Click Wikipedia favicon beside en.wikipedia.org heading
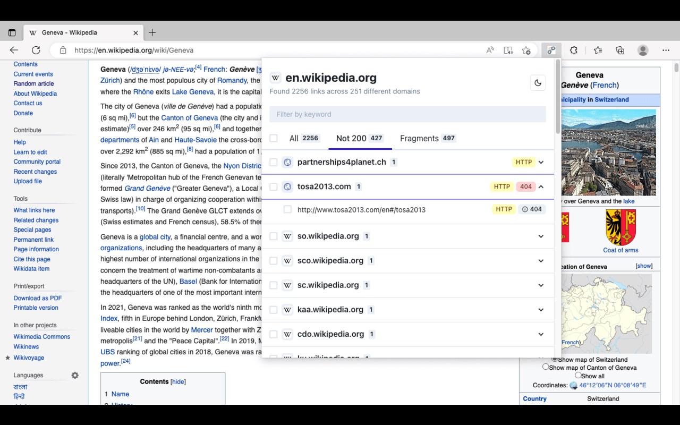680x425 pixels. [x=275, y=78]
